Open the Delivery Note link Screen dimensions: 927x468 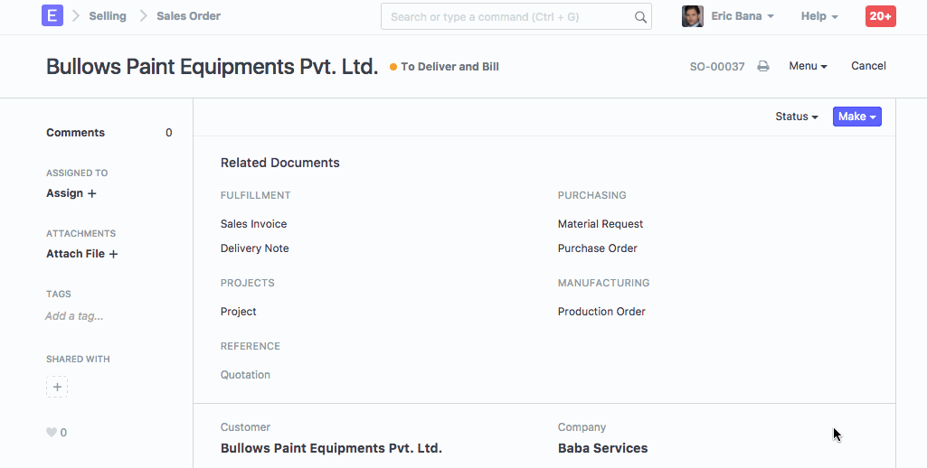point(254,248)
